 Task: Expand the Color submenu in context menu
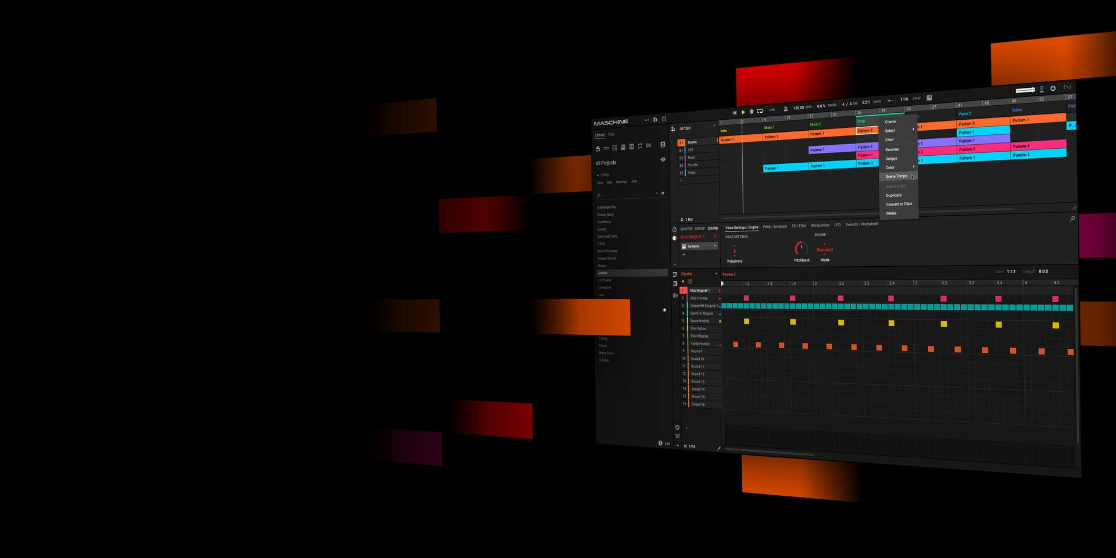point(899,167)
